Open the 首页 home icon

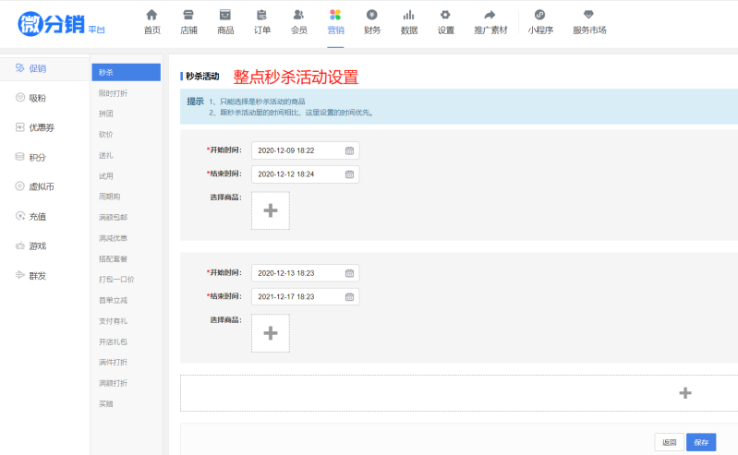(x=151, y=15)
